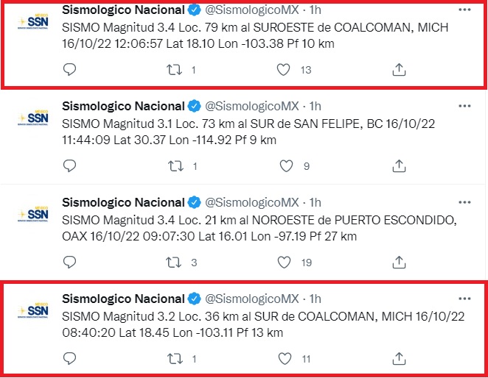Click @SismologicoMX handle on PUERTO ESCONDIDO tweet

[254, 202]
